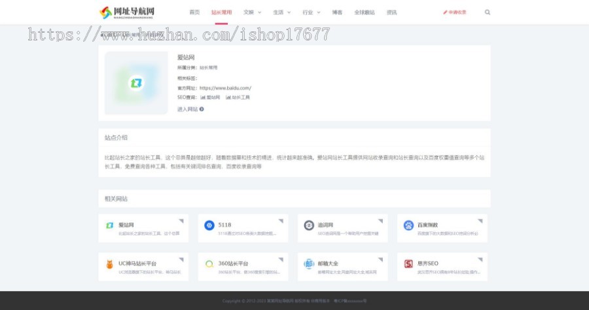Click the 百度指数 paw icon
The width and height of the screenshot is (589, 310).
(x=408, y=225)
